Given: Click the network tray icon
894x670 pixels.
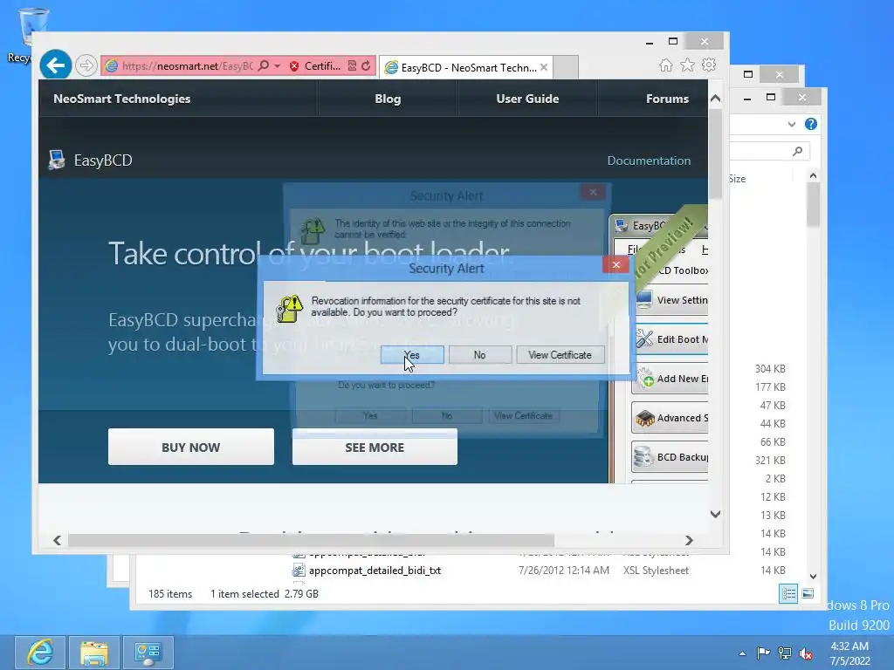Looking at the screenshot, I should pos(785,653).
